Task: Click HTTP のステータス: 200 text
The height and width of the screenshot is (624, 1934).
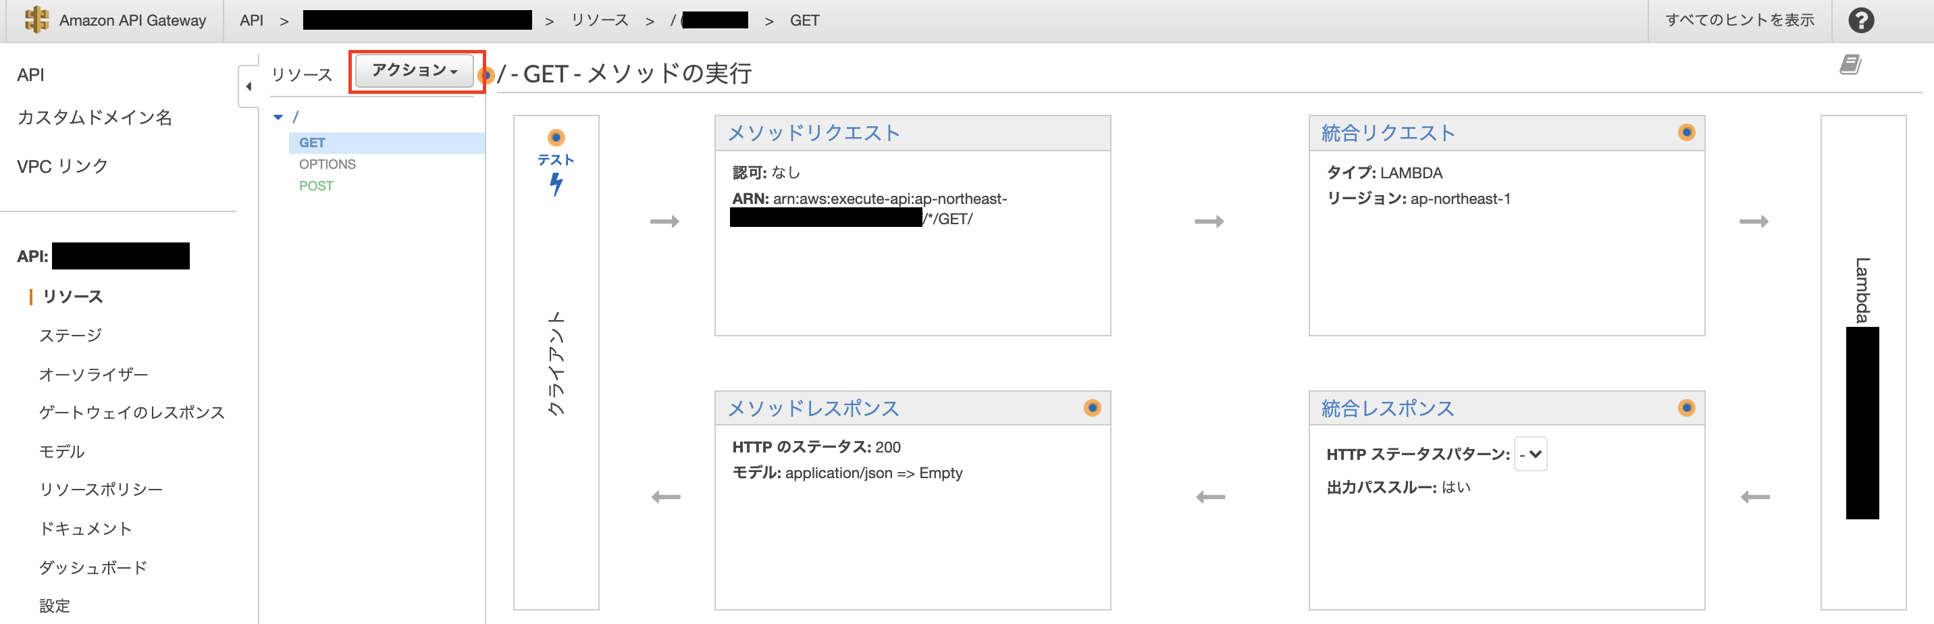Action: [816, 448]
